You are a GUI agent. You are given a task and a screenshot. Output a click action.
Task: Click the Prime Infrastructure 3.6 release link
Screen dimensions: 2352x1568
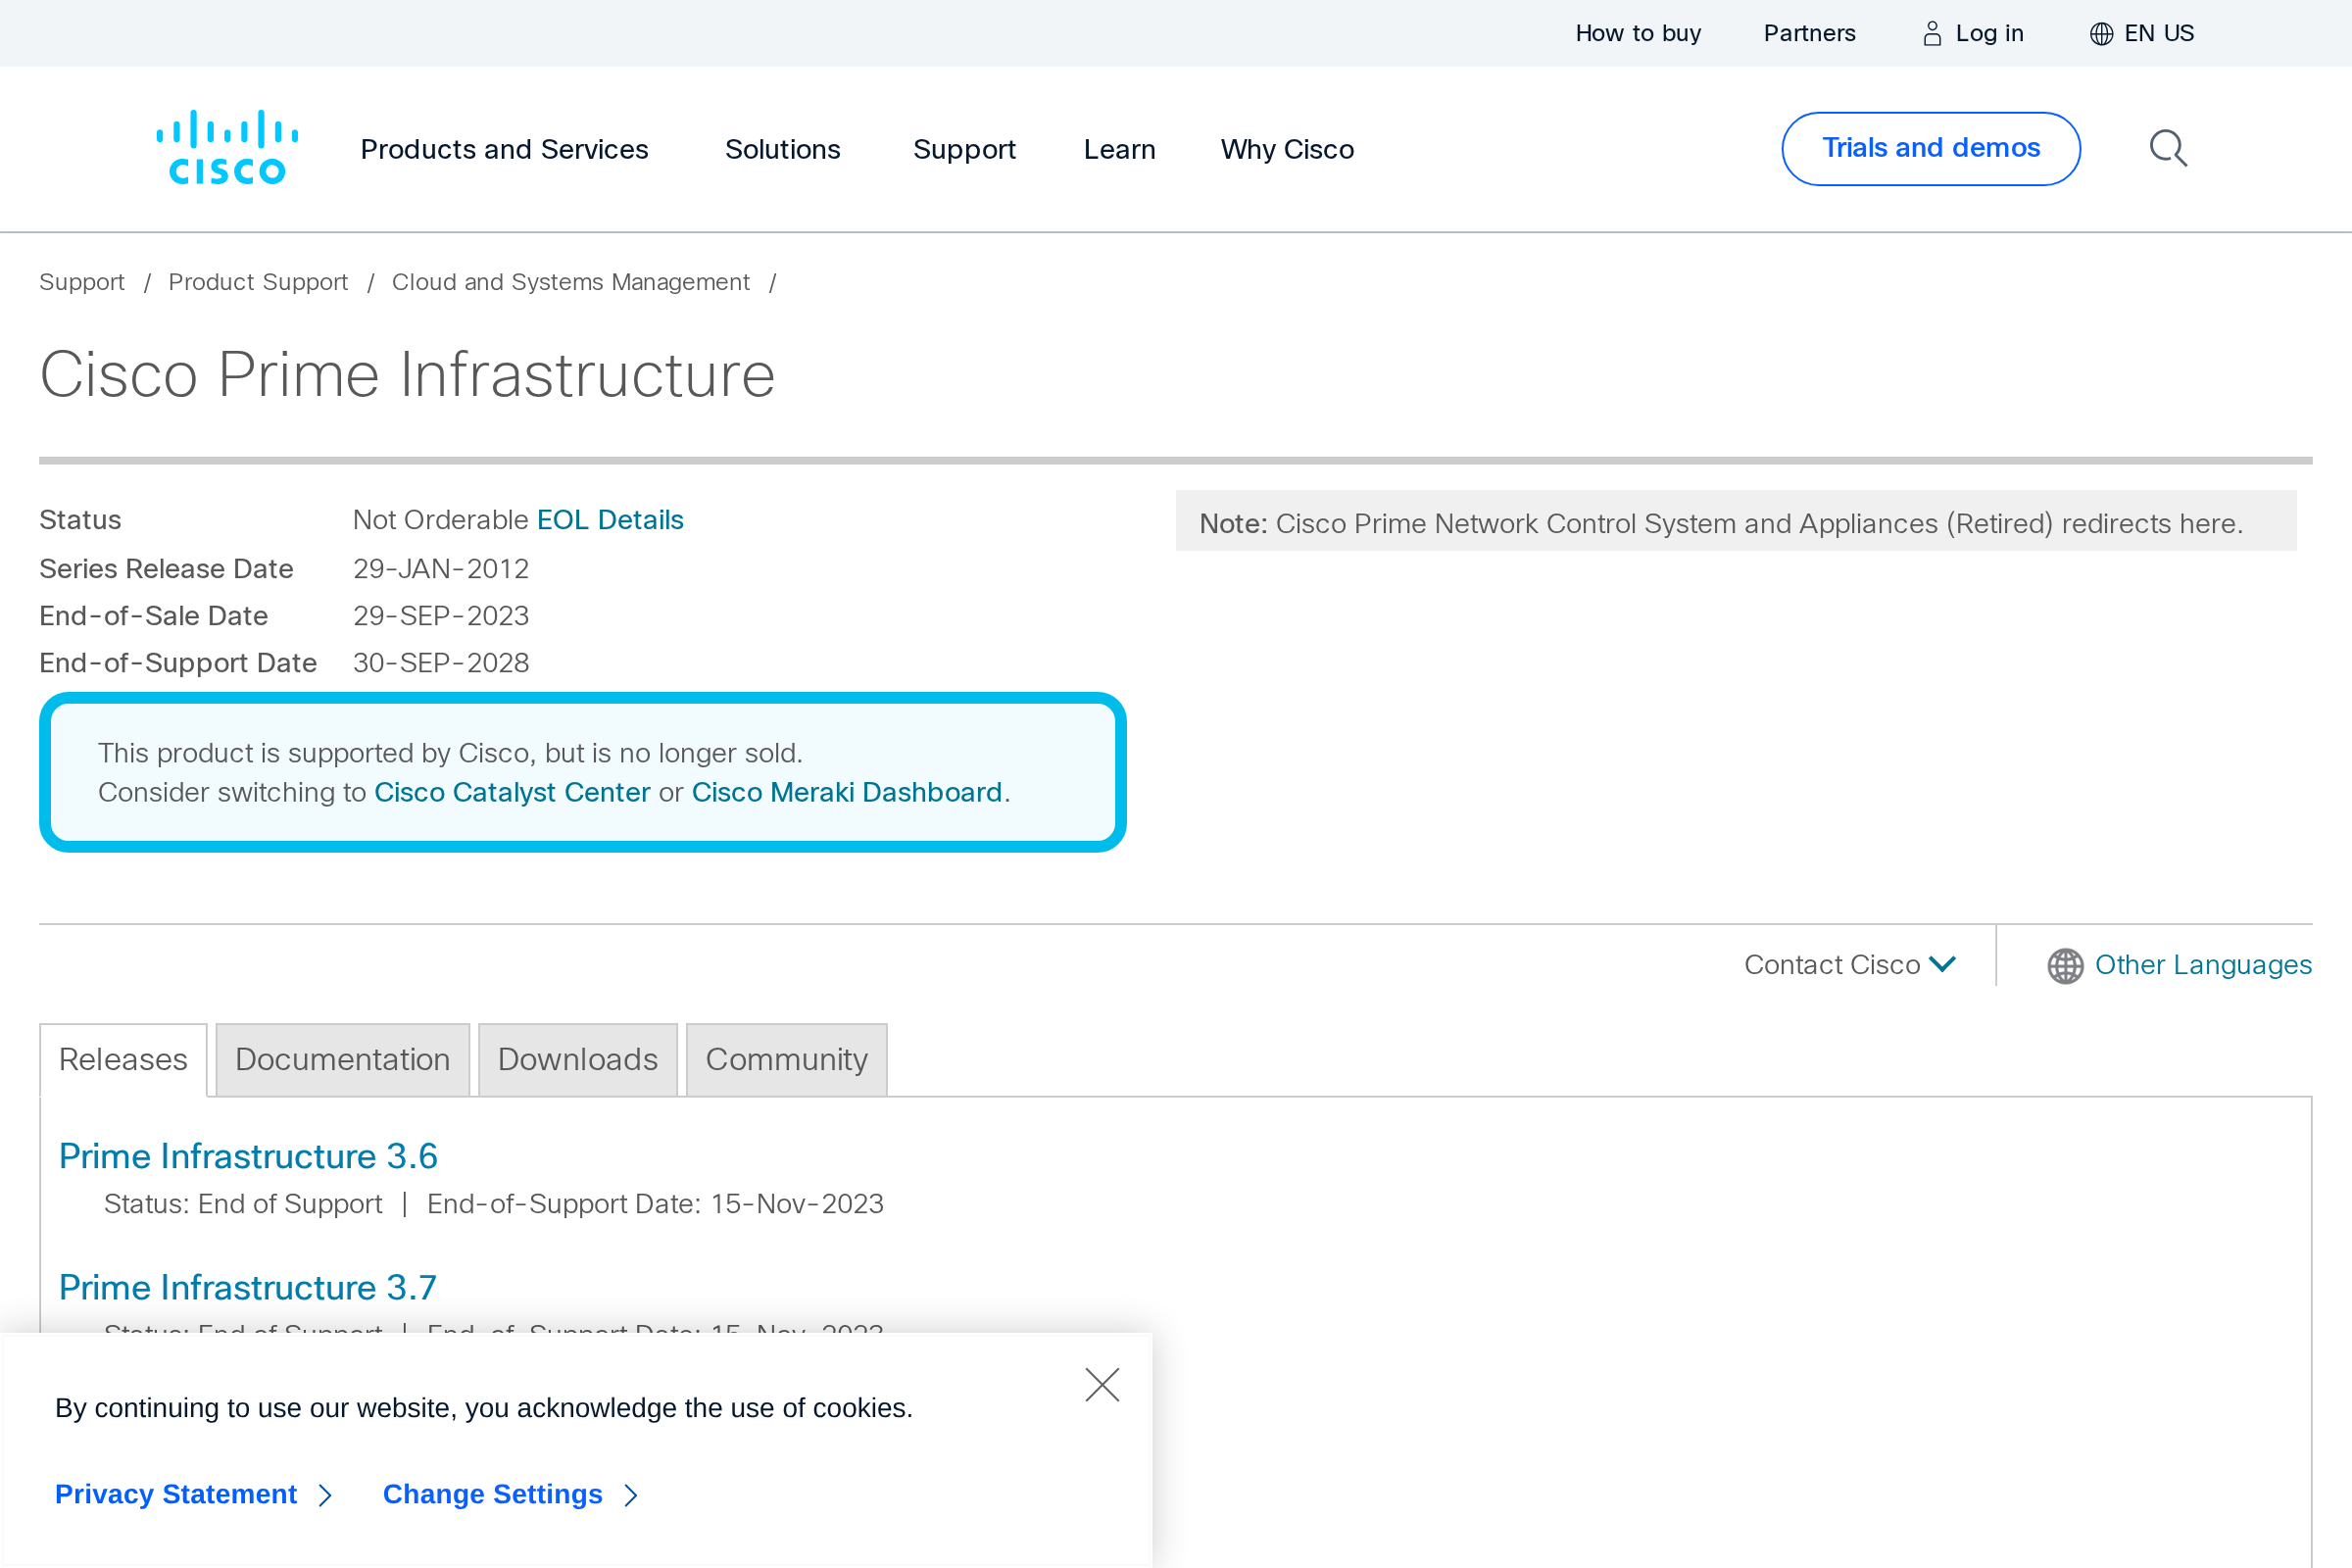(248, 1156)
